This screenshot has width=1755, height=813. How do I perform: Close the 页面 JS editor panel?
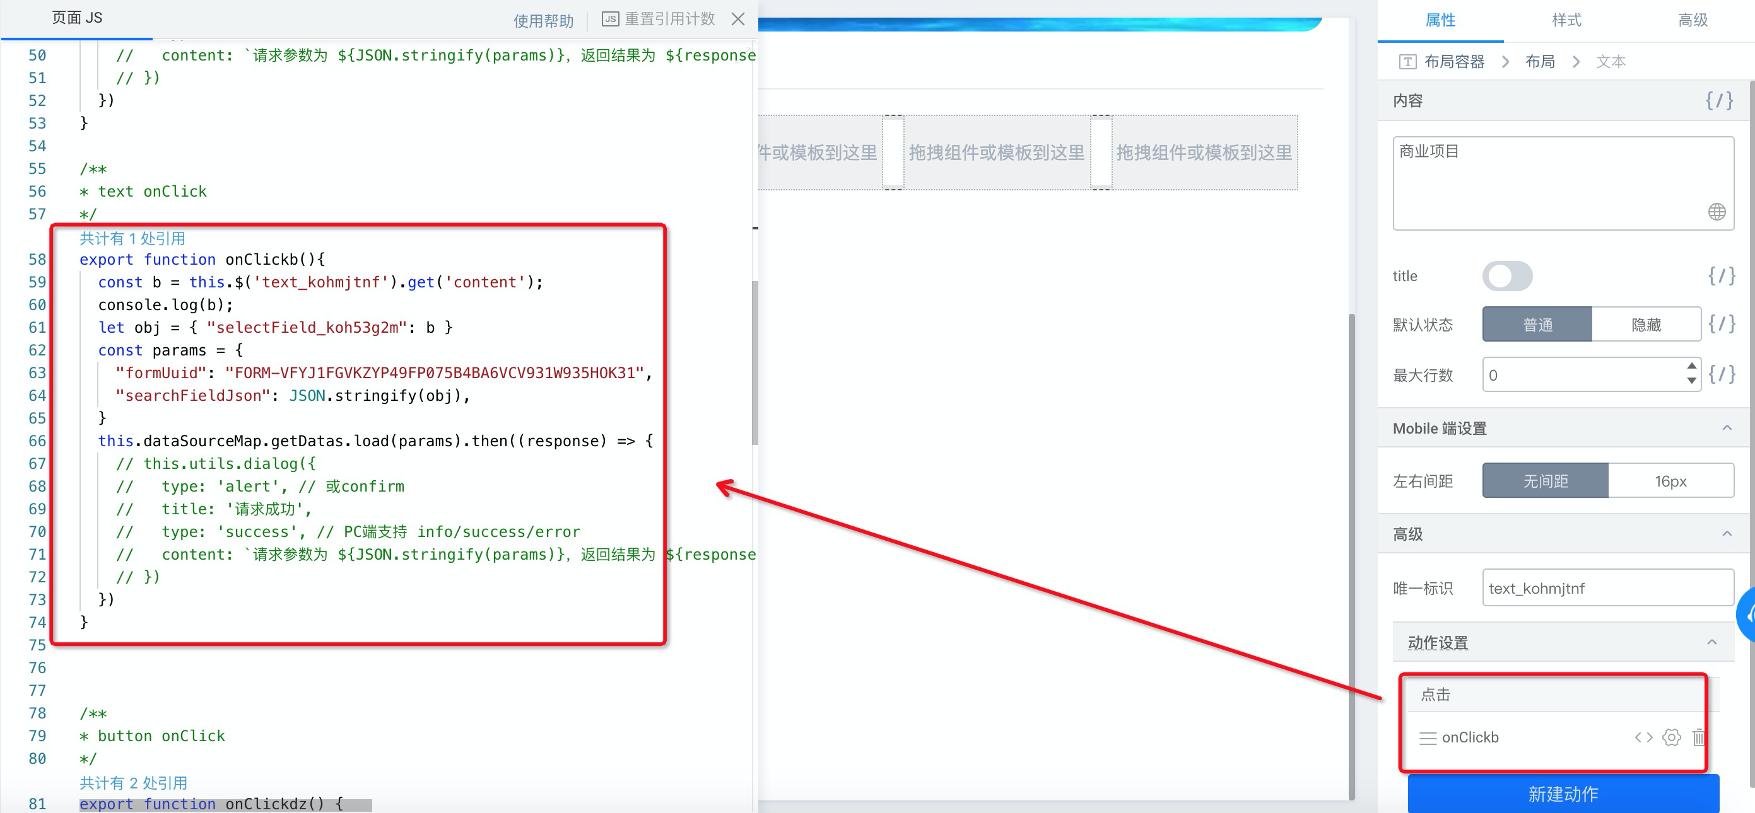tap(738, 19)
